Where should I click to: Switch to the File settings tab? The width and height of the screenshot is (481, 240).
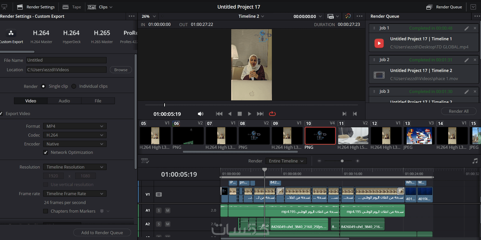98,101
